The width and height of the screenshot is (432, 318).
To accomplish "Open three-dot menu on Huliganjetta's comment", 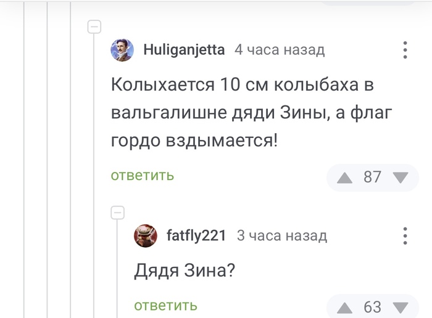I will [405, 50].
